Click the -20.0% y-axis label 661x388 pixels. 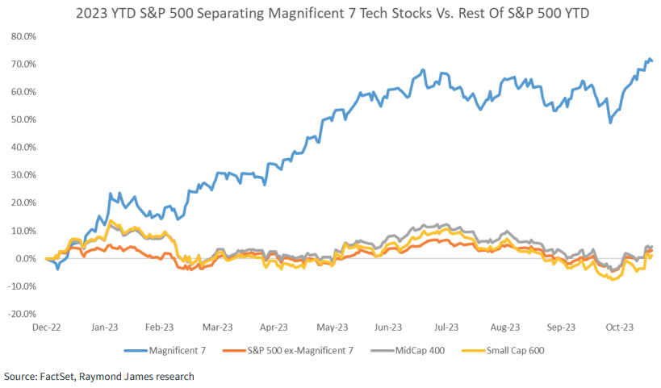[21, 315]
